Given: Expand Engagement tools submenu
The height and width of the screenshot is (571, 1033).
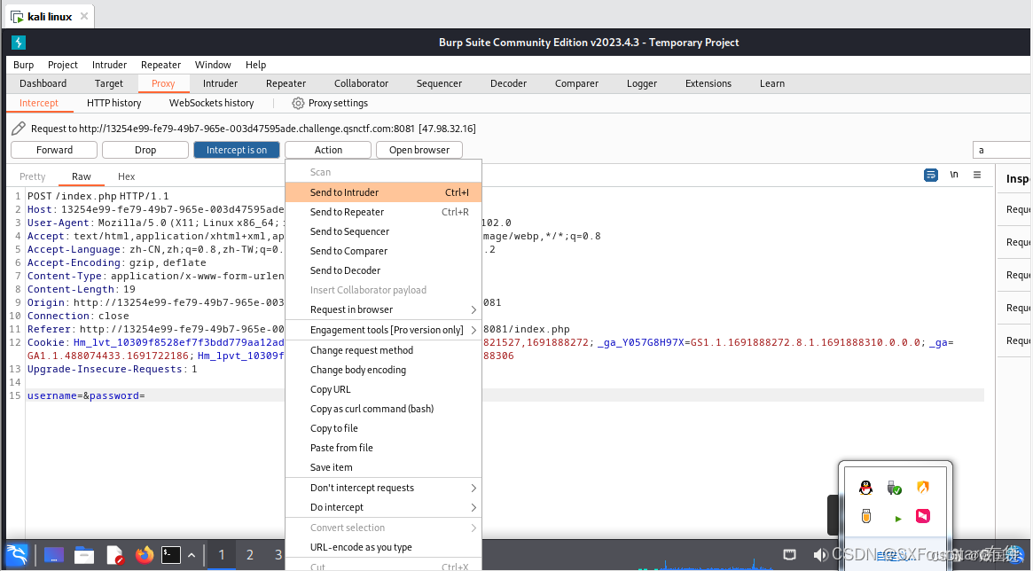Looking at the screenshot, I should pos(383,330).
